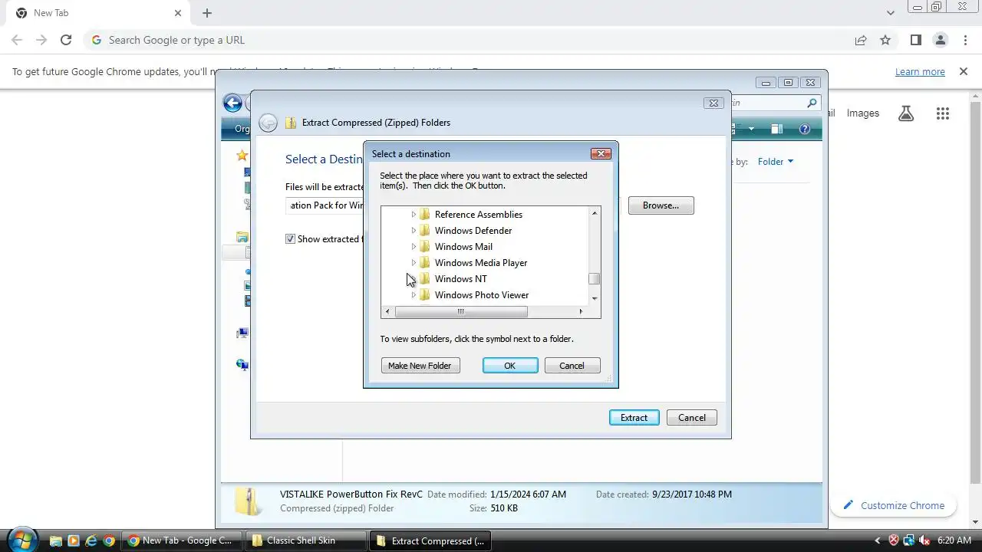Click the vertical scrollbar thumb in tree
982x552 pixels.
click(594, 279)
